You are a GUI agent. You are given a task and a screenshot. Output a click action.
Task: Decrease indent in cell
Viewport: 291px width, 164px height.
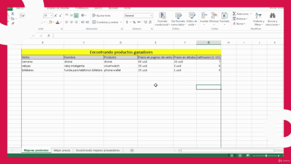83,22
